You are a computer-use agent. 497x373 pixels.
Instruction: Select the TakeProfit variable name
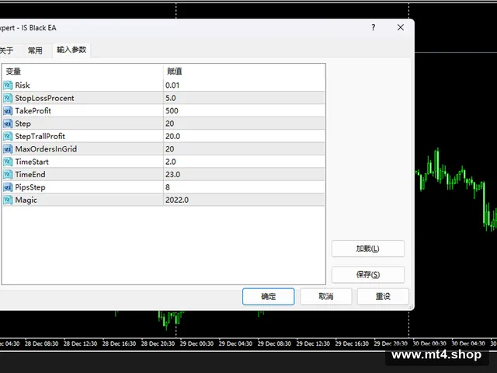tap(33, 110)
